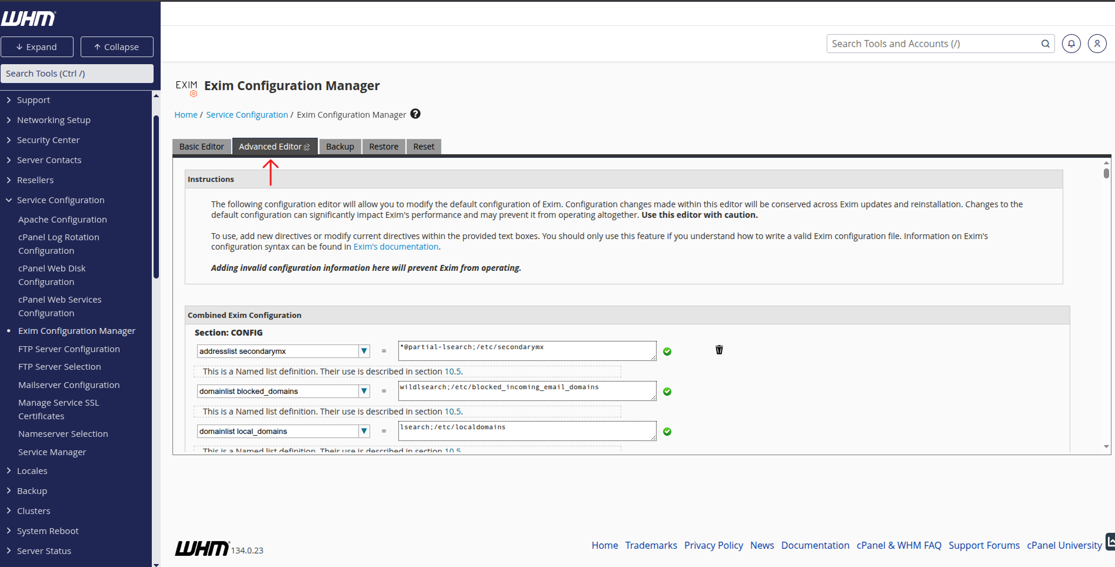Click the configuration panel's vertical scrollbar thumb
The height and width of the screenshot is (567, 1115).
[1106, 173]
